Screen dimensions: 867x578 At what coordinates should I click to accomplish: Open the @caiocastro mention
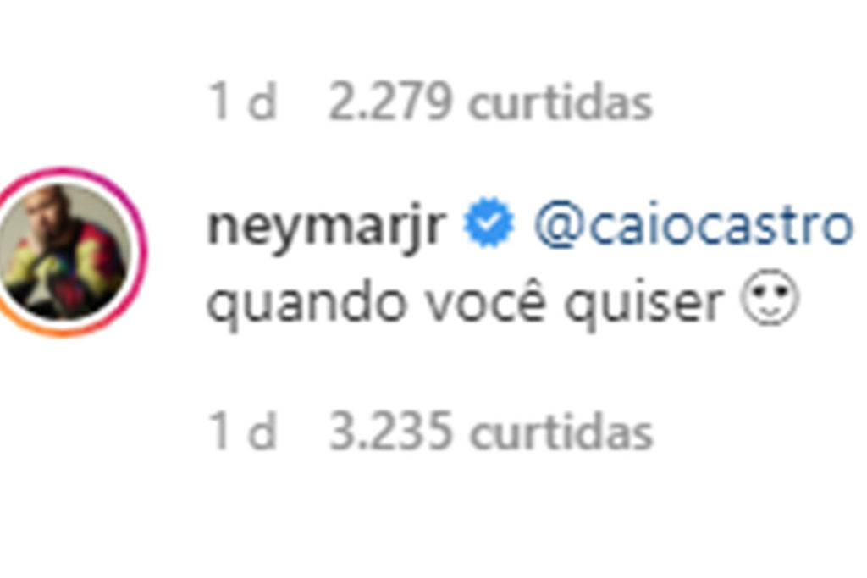click(x=693, y=225)
